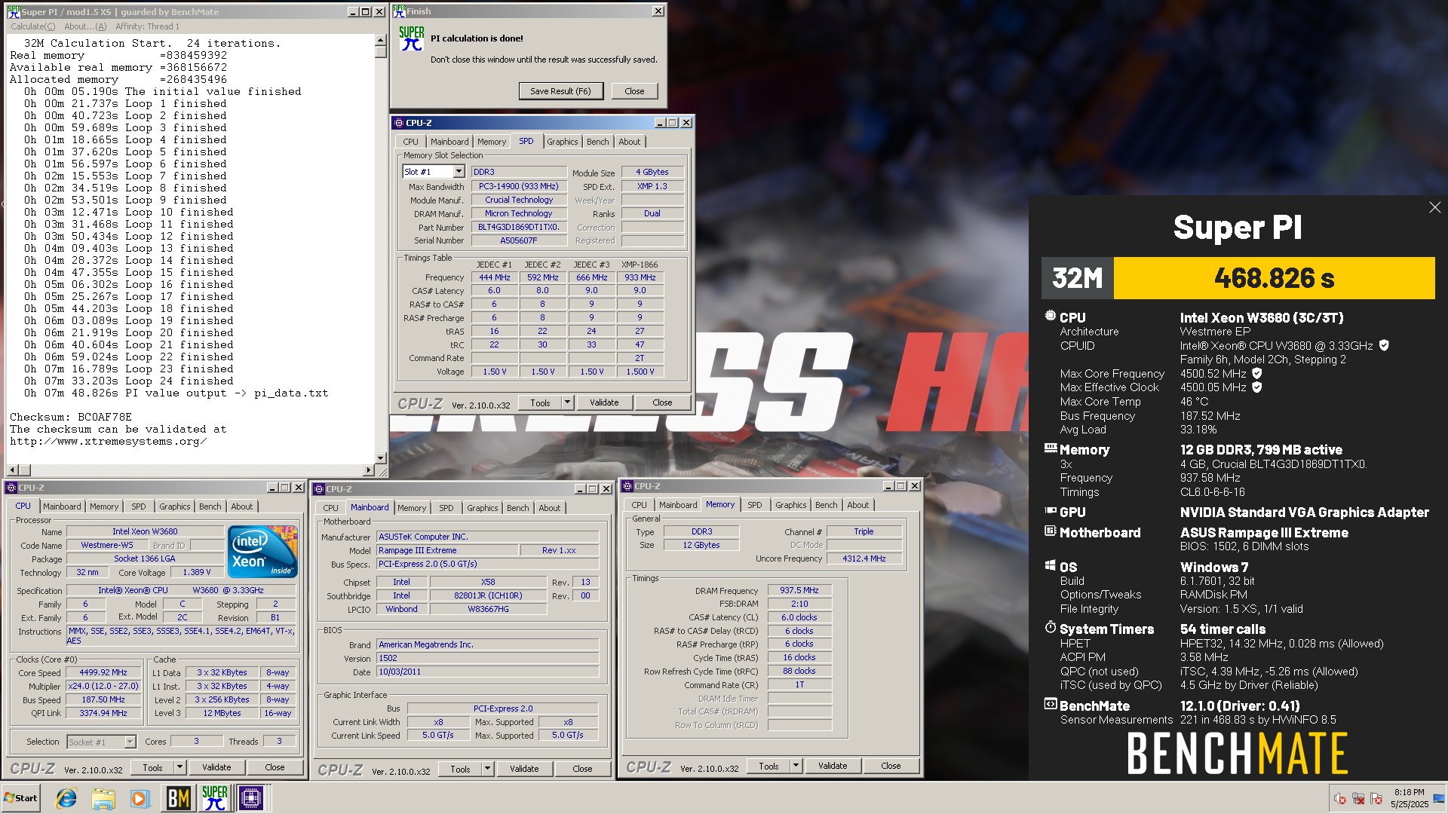Click the 468.826 s result bar
Viewport: 1448px width, 814px height.
click(1274, 278)
